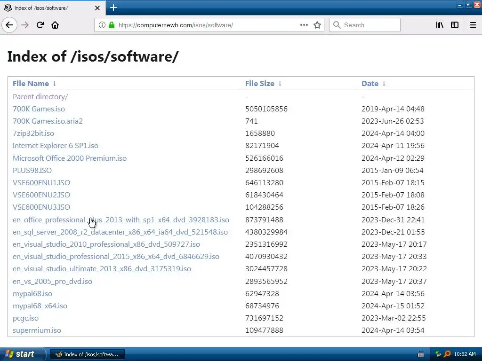
Task: Click the network tray icon
Action: (438, 354)
